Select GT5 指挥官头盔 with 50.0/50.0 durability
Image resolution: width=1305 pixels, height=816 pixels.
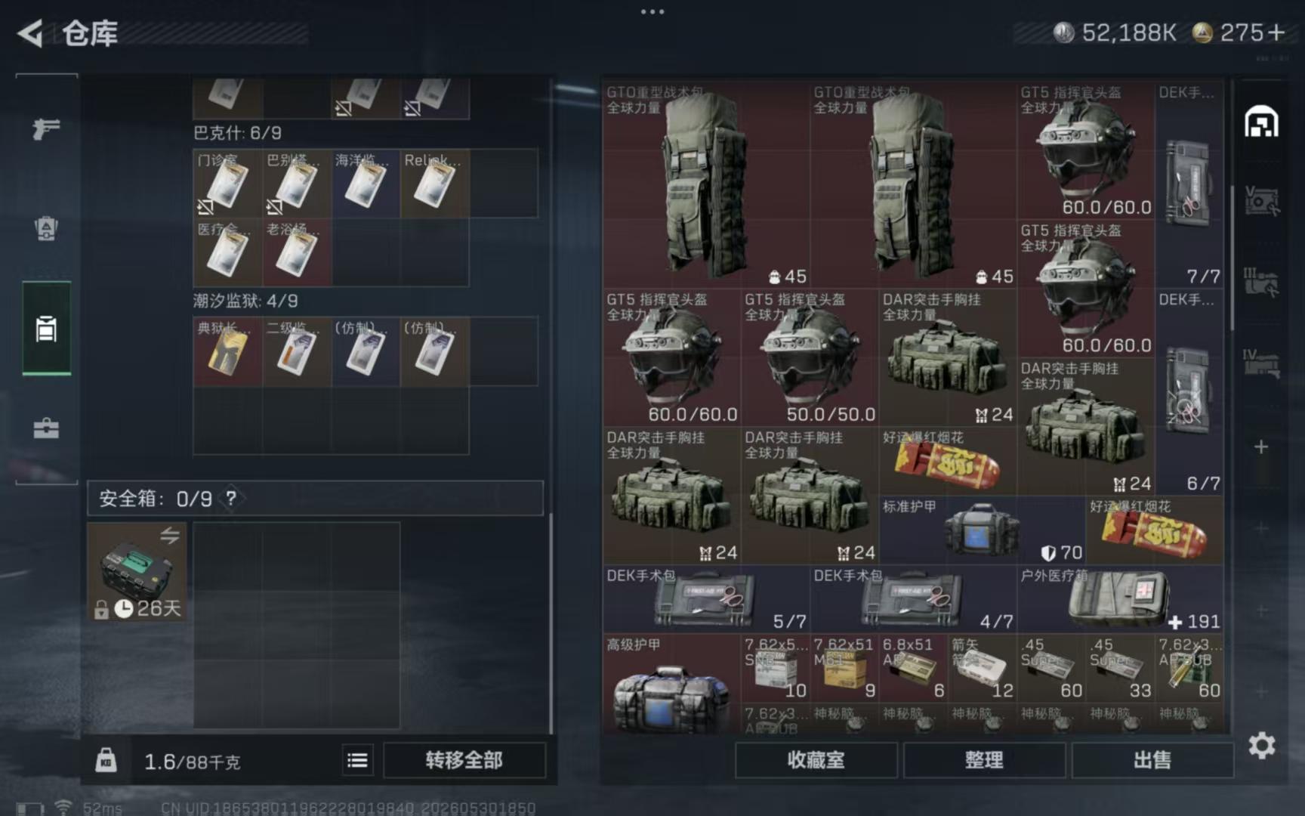pyautogui.click(x=810, y=357)
